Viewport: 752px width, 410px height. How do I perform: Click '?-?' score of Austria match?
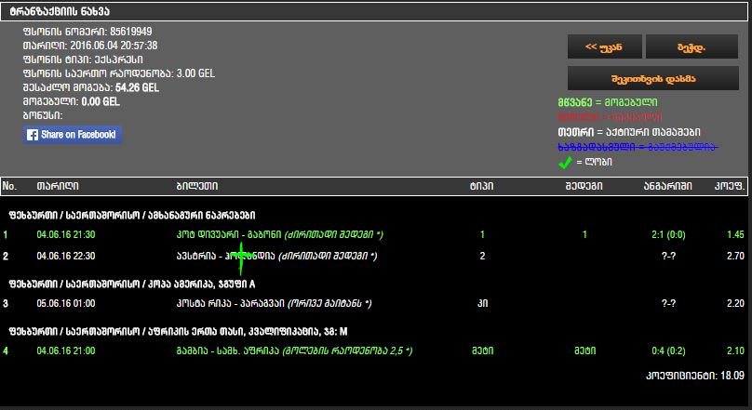pos(668,256)
